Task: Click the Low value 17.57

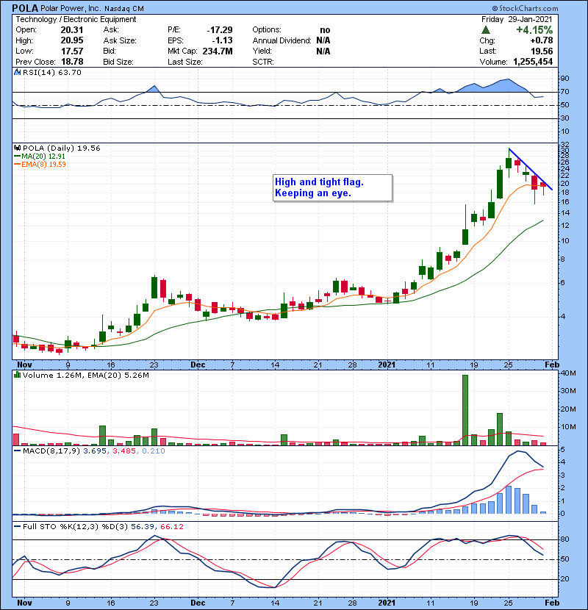Action: point(72,51)
